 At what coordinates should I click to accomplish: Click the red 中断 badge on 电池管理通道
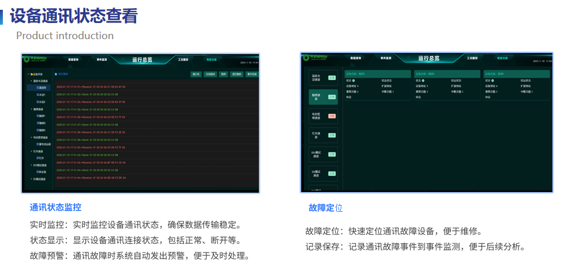coord(332,116)
